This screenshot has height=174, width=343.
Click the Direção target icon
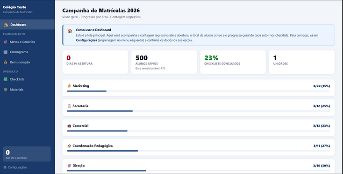pos(69,166)
